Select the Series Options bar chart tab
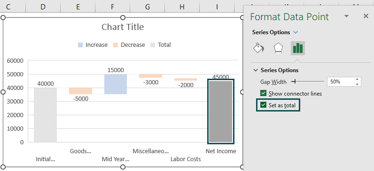The image size is (374, 171). (x=298, y=48)
